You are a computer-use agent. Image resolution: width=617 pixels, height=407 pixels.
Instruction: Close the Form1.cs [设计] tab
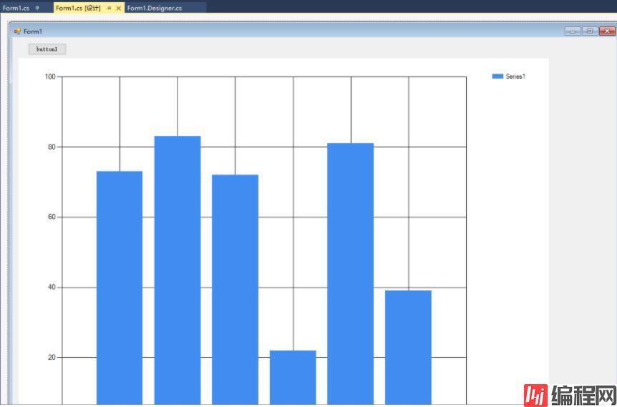click(119, 8)
